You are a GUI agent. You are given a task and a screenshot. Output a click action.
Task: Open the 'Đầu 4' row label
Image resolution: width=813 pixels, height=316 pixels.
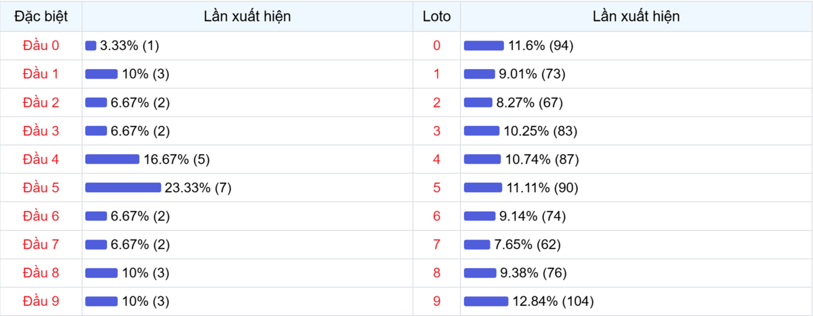pos(41,159)
